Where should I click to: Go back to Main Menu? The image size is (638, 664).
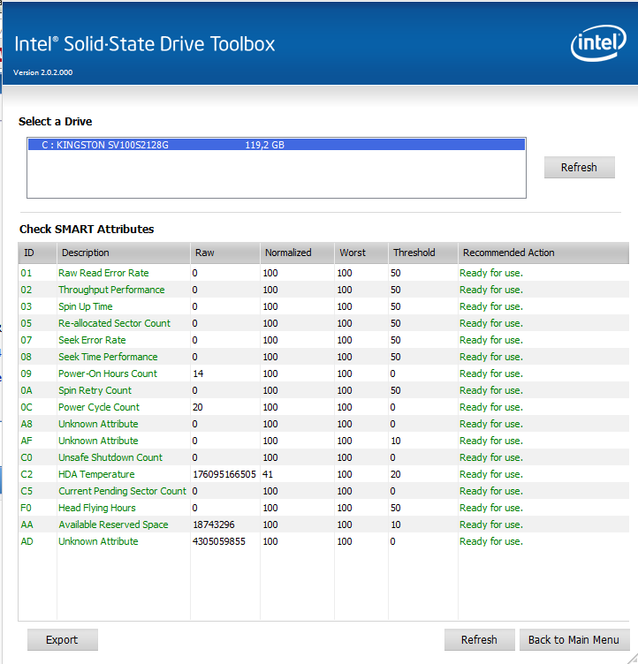(x=574, y=639)
